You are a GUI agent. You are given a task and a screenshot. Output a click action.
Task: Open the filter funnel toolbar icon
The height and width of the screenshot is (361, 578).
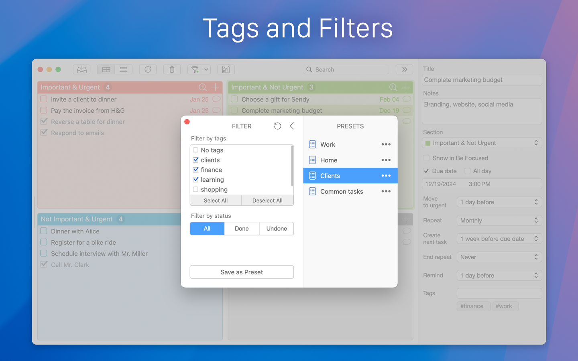195,69
